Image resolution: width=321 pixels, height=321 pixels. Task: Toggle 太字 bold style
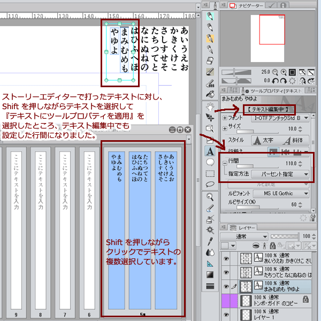tap(263, 140)
